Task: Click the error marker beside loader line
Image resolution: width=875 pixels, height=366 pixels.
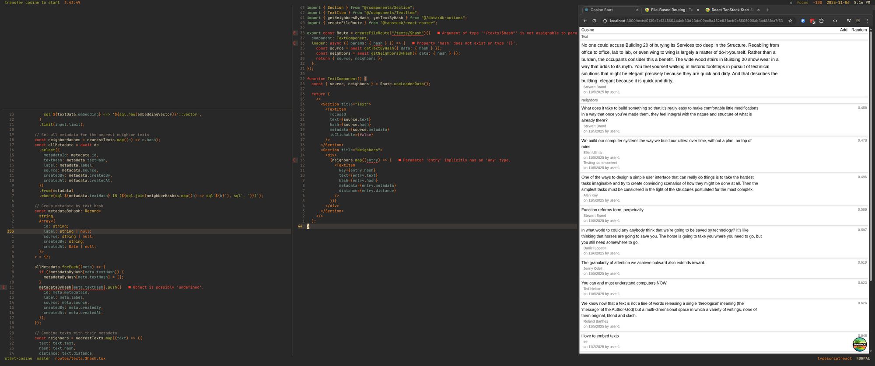Action: 295,43
